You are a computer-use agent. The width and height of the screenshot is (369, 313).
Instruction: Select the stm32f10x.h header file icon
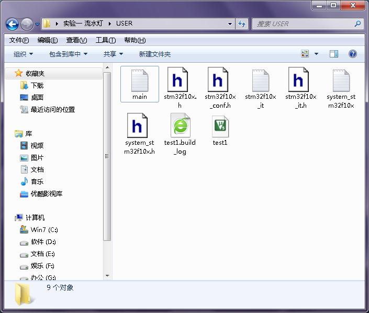[x=177, y=79]
